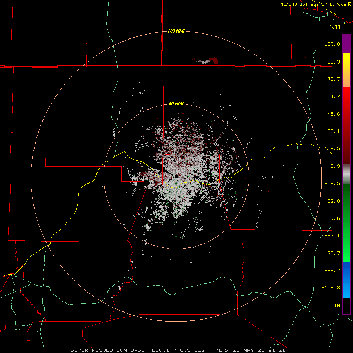Click the blue segment of color bar
The height and width of the screenshot is (353, 353).
click(x=346, y=280)
